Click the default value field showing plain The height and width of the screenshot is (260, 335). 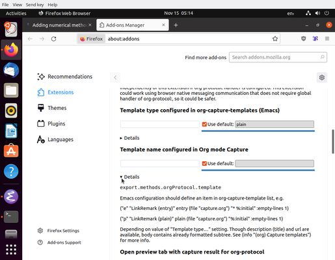275,124
